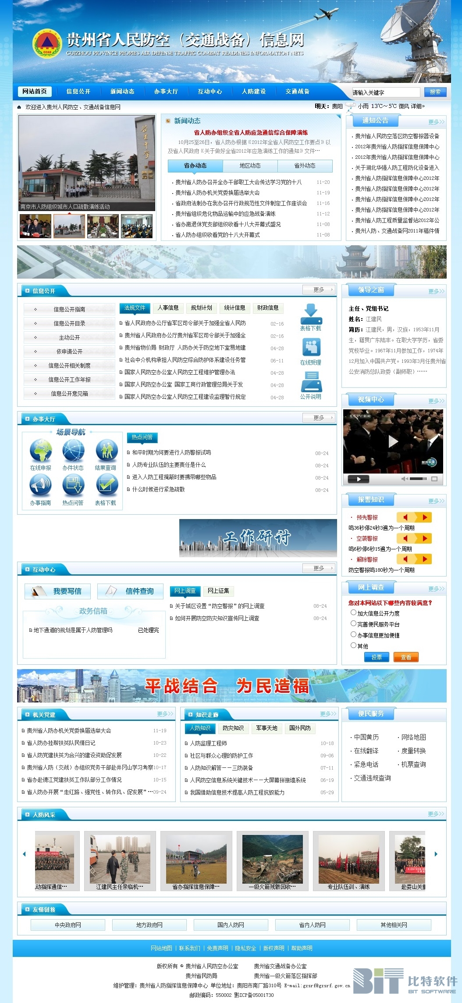Click the video player volume slider
The height and width of the screenshot is (1003, 462).
pos(418,479)
